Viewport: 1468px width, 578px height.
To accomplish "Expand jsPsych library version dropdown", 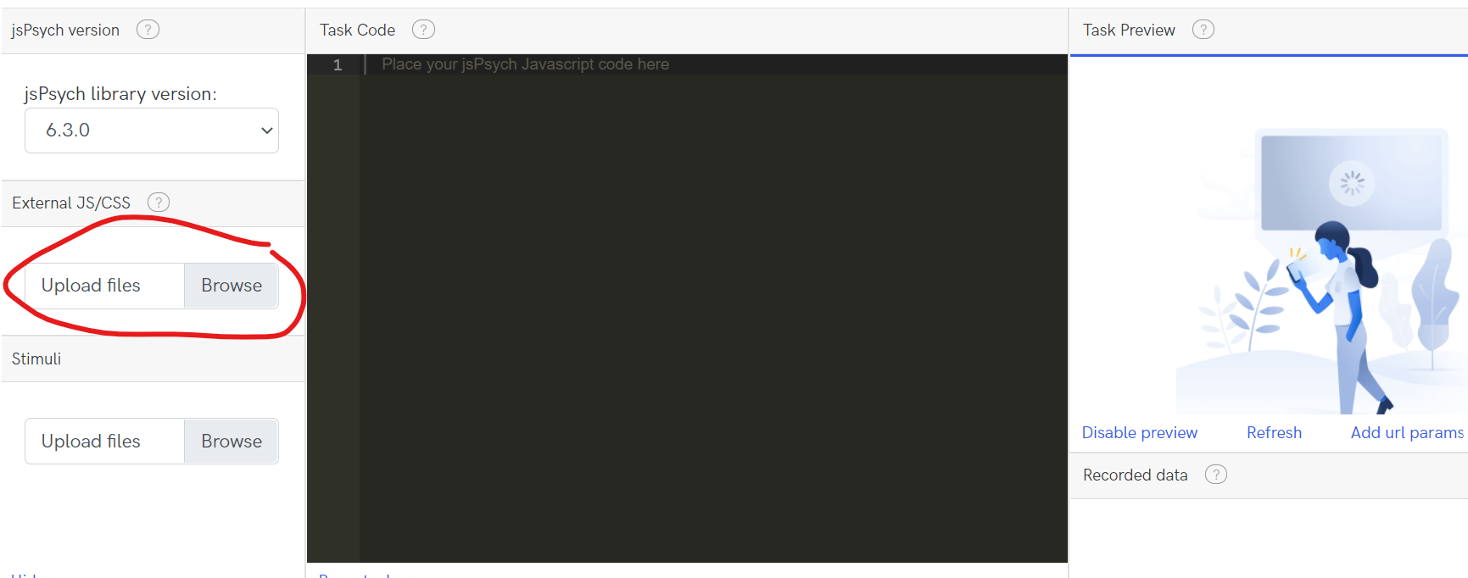I will coord(152,131).
